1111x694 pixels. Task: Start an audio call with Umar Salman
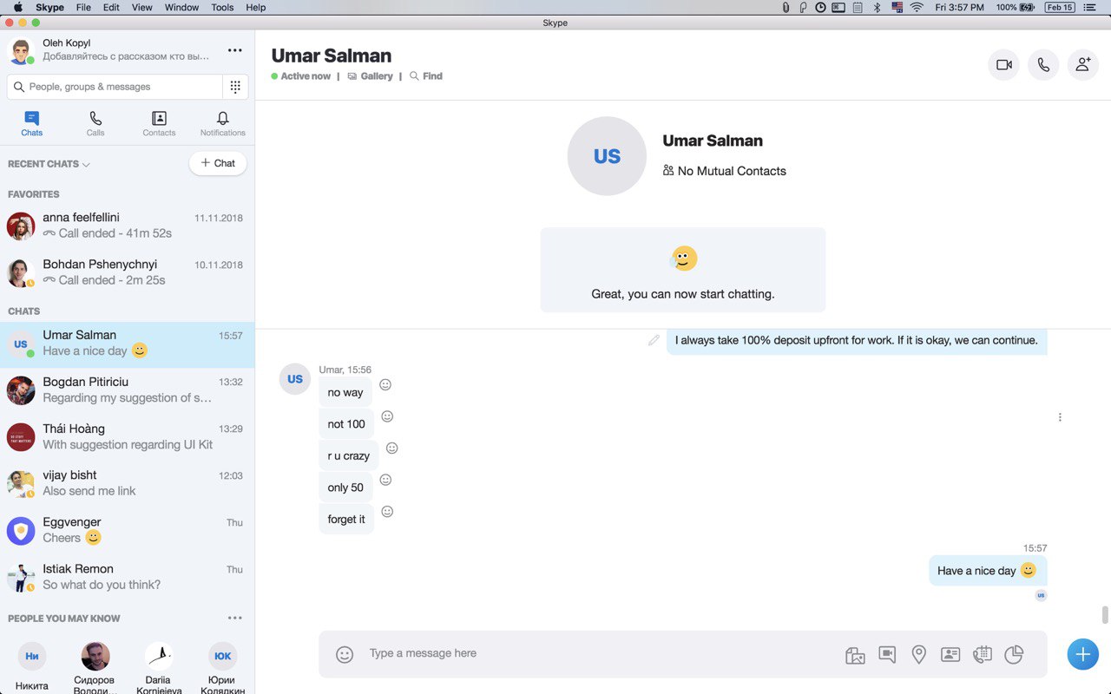(1043, 65)
